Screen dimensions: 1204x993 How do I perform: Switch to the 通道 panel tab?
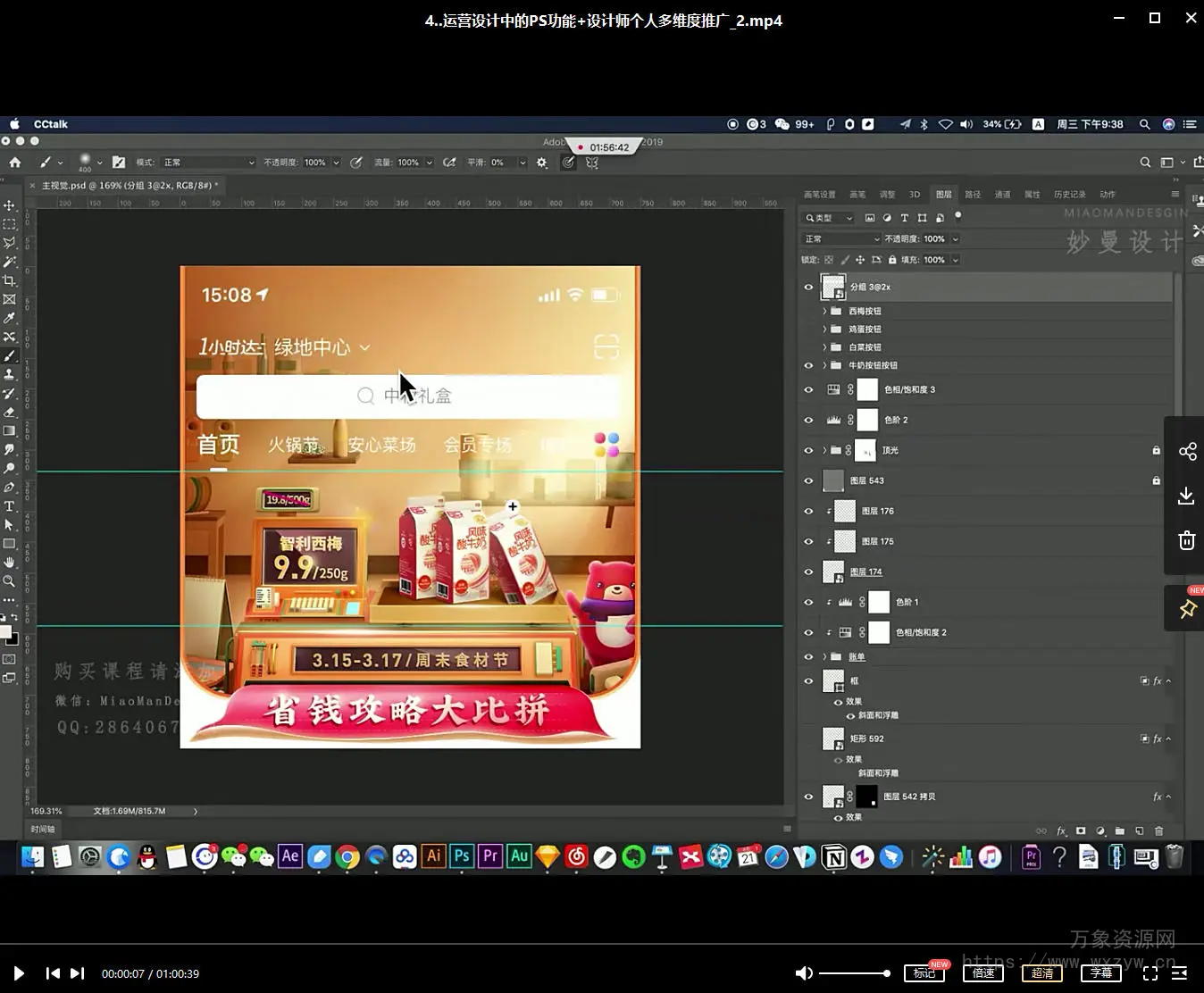point(1002,195)
